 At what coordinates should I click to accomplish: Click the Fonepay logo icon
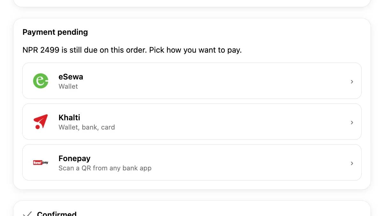41,163
